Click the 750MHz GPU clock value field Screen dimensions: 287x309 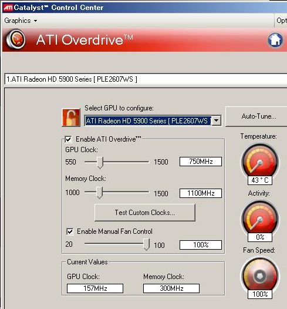[x=201, y=162]
